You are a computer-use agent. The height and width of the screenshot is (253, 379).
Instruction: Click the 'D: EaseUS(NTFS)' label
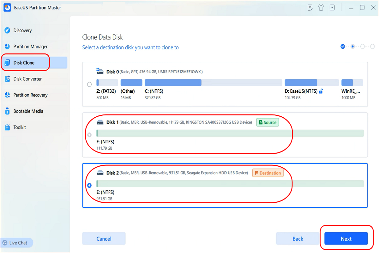tap(301, 91)
